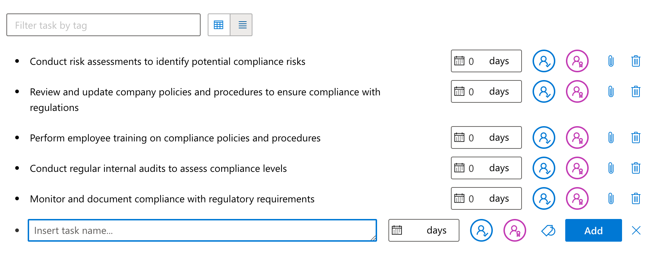Delete the monitor compliance task
The height and width of the screenshot is (253, 654).
pos(636,198)
